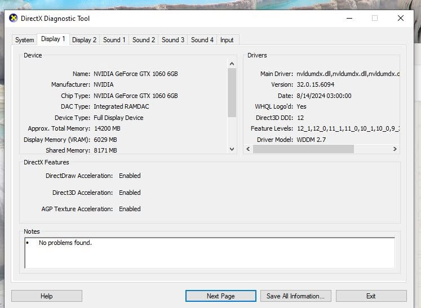Click the Integrated RAMDAC value
This screenshot has height=308, width=421.
pyautogui.click(x=121, y=106)
